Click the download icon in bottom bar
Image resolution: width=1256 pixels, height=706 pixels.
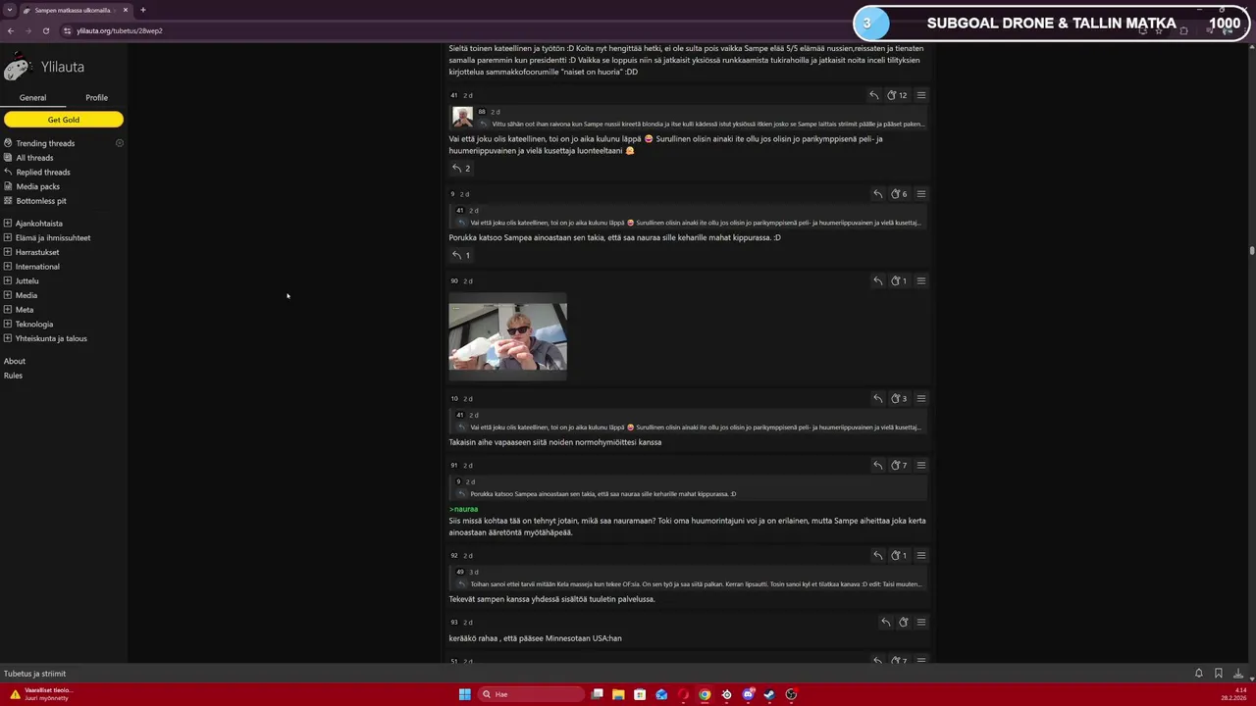click(1238, 674)
